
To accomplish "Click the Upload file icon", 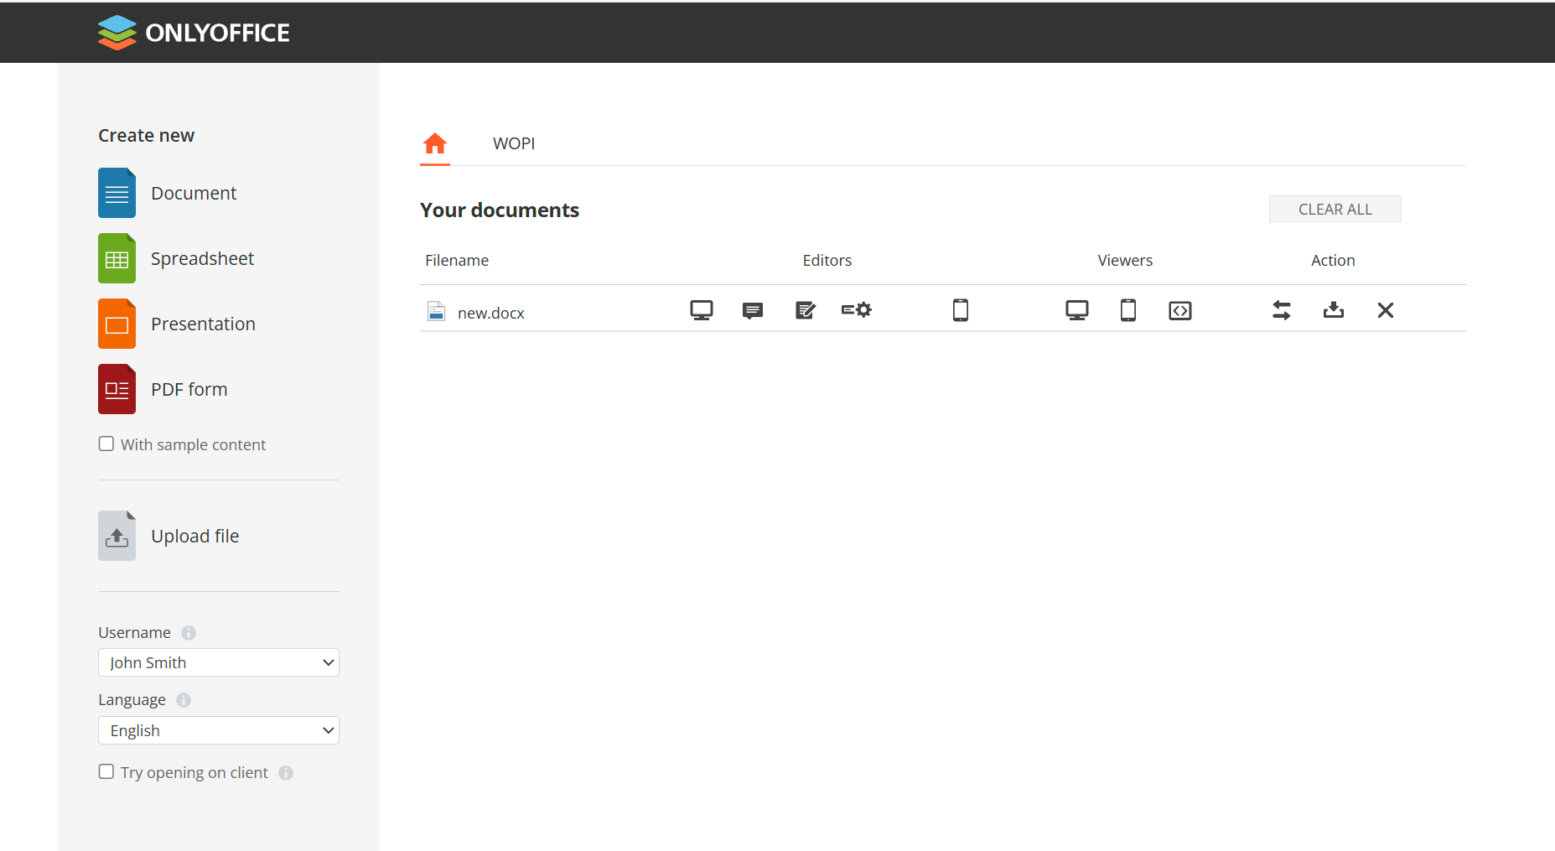I will coord(117,536).
